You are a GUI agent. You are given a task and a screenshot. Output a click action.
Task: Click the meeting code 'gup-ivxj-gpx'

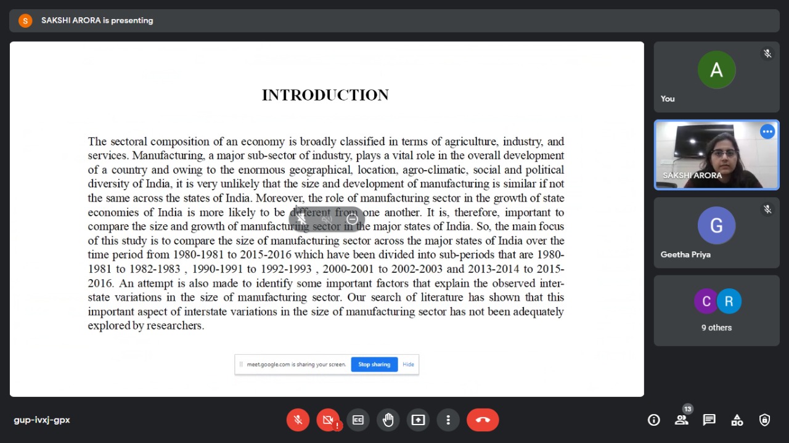point(42,420)
